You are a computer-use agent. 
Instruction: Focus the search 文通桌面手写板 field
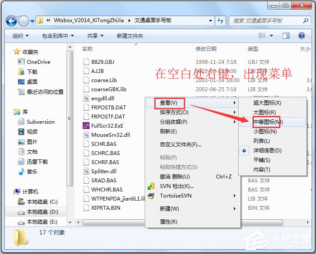click(270, 20)
